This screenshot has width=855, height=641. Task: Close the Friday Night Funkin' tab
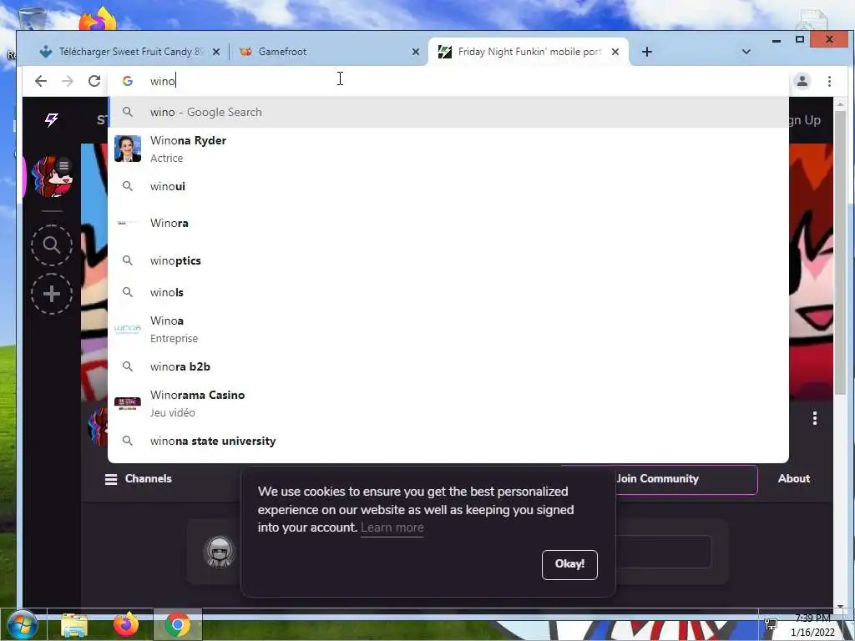click(615, 52)
